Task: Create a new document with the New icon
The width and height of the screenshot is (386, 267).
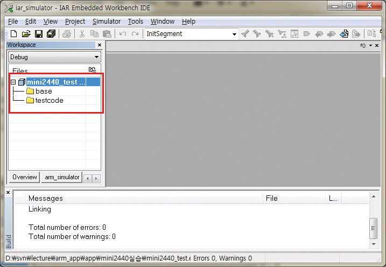Action: (14, 34)
